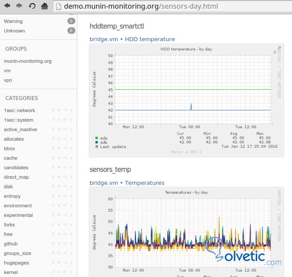The height and width of the screenshot is (277, 292).
Task: Open the cache category
Action: 10,158
